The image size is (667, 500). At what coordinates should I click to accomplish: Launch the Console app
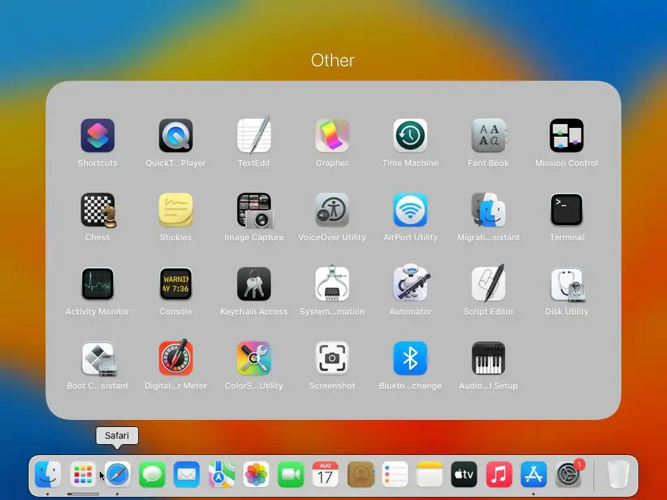click(176, 284)
